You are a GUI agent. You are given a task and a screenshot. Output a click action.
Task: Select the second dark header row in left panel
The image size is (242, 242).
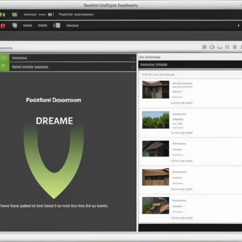73,67
